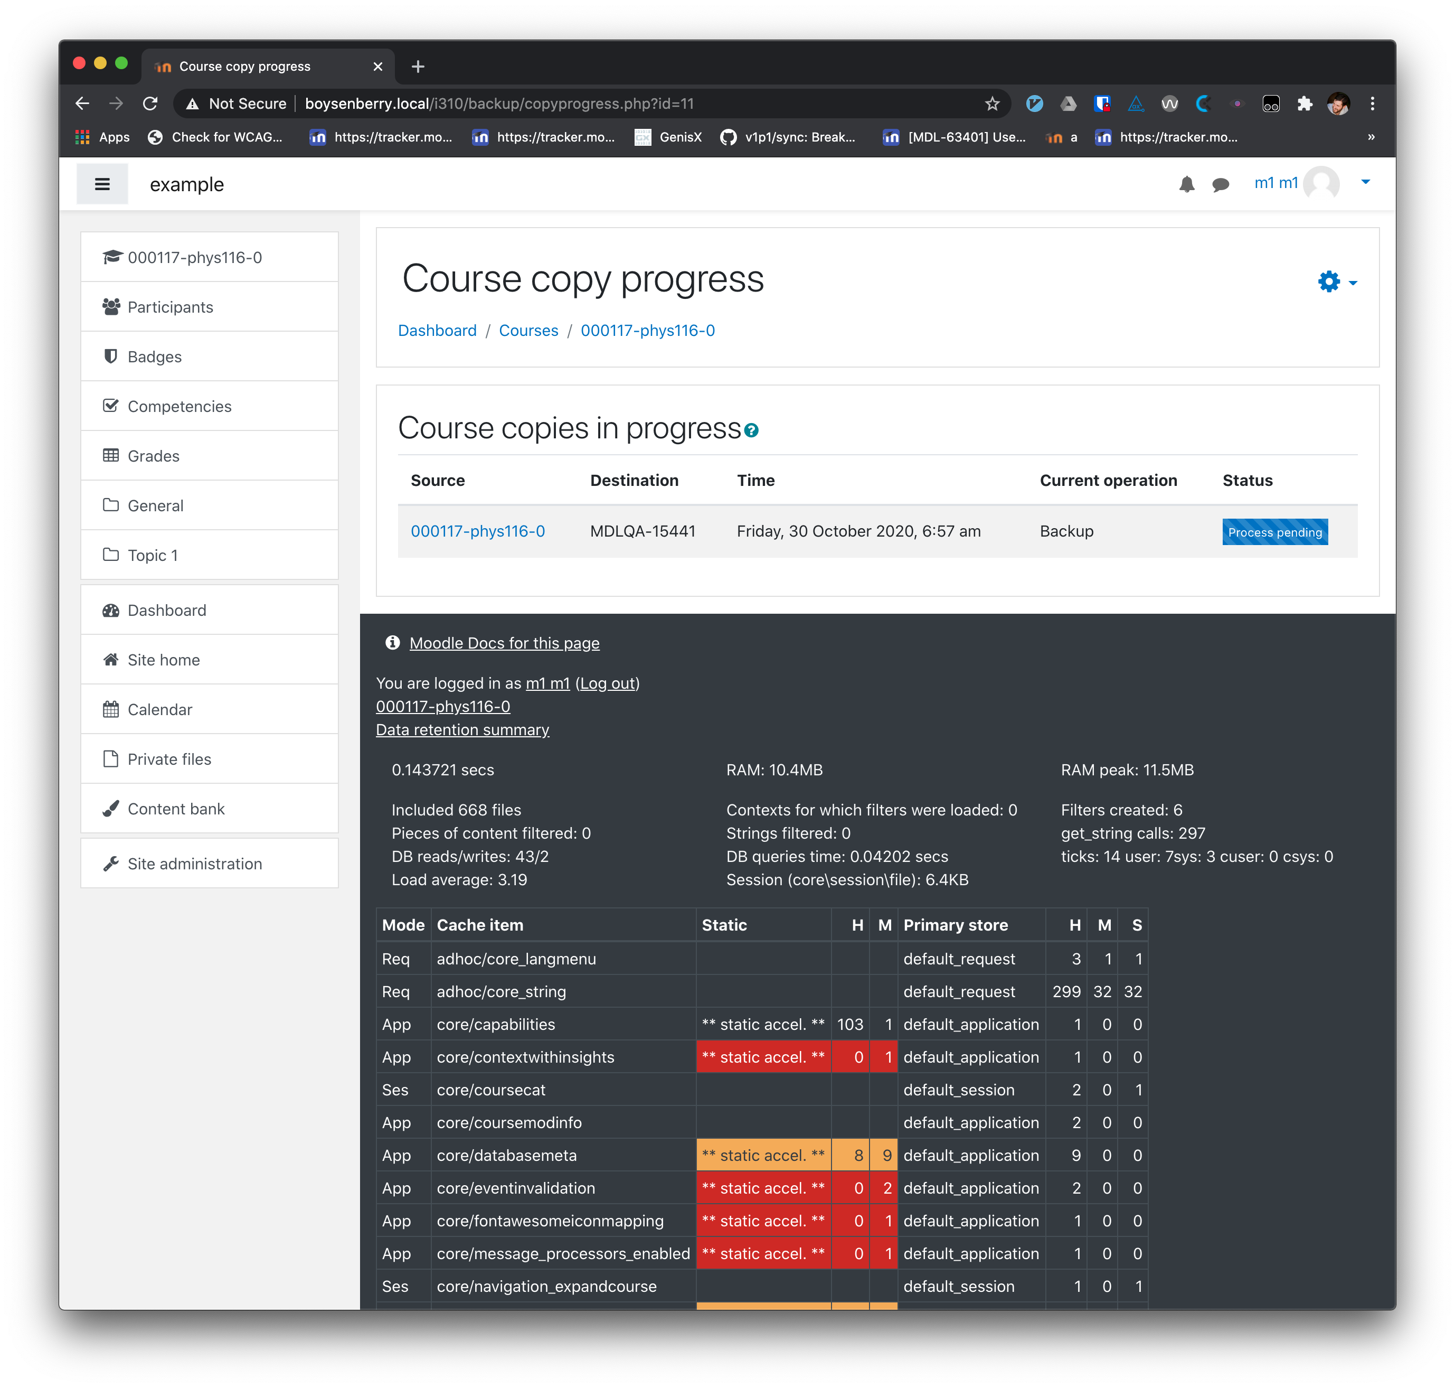The width and height of the screenshot is (1455, 1388).
Task: Click the Courses breadcrumb link
Action: click(528, 331)
